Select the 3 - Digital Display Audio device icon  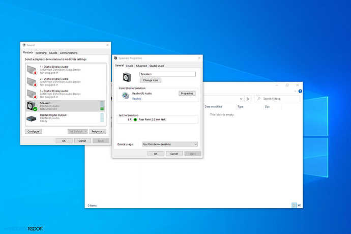(x=32, y=93)
